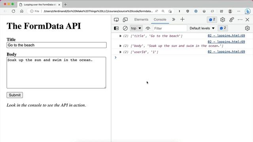Switch to the Elements tab
The image size is (253, 142).
(x=141, y=19)
